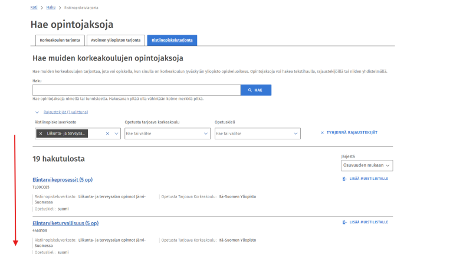This screenshot has width=453, height=254.
Task: Switch to Korkeakoulun tarjonta tab
Action: [x=60, y=41]
